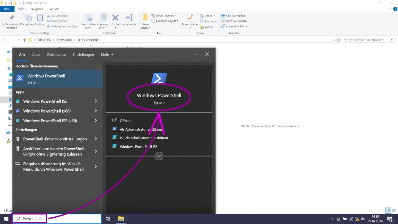Go up one folder level
Screen dimensions: 398x224
point(24,40)
